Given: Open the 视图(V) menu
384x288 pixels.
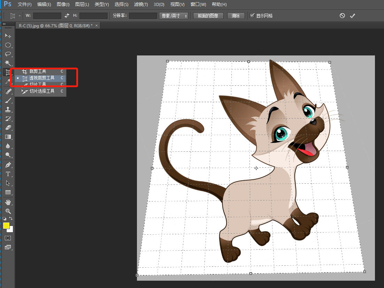Looking at the screenshot, I should tap(177, 5).
